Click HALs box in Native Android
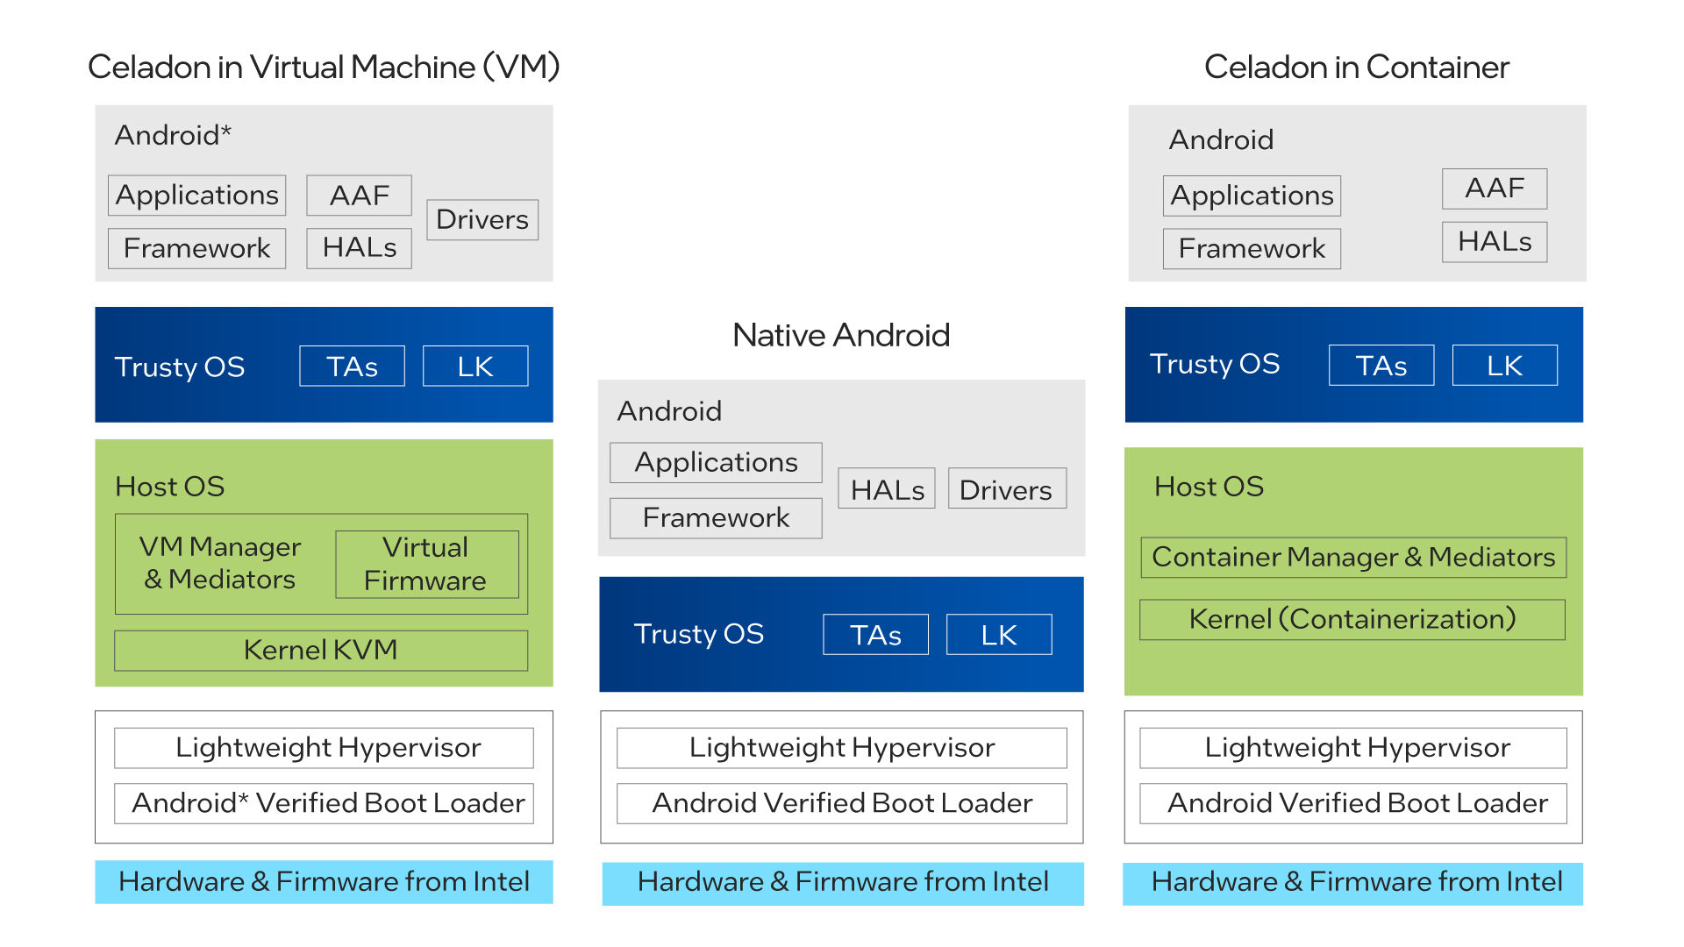 (887, 489)
